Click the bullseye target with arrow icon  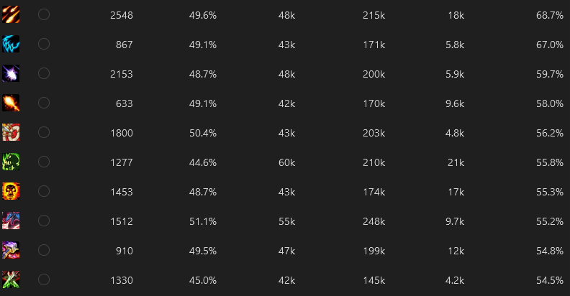[11, 132]
